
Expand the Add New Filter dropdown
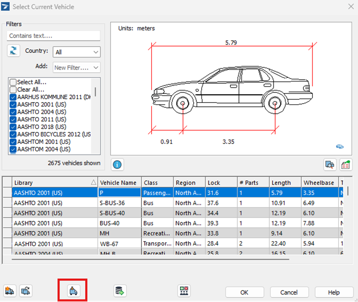coord(76,68)
